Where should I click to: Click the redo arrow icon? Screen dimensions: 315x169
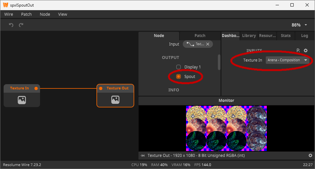pyautogui.click(x=21, y=25)
